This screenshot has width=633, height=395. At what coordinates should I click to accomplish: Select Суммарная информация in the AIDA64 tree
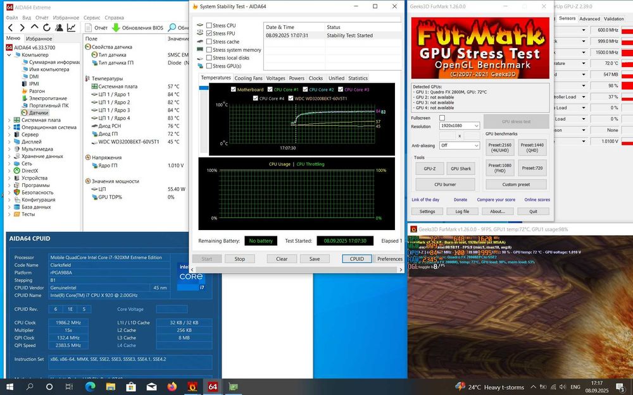50,62
